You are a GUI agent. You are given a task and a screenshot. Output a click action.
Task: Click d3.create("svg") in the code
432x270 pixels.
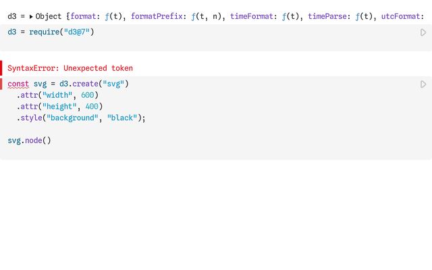tap(94, 84)
